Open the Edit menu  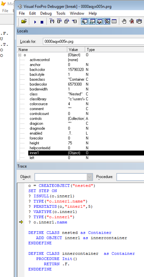point(32,14)
